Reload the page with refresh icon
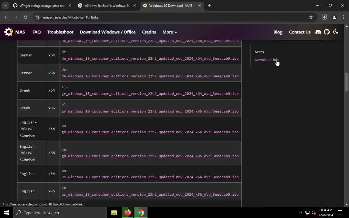 click(x=26, y=17)
